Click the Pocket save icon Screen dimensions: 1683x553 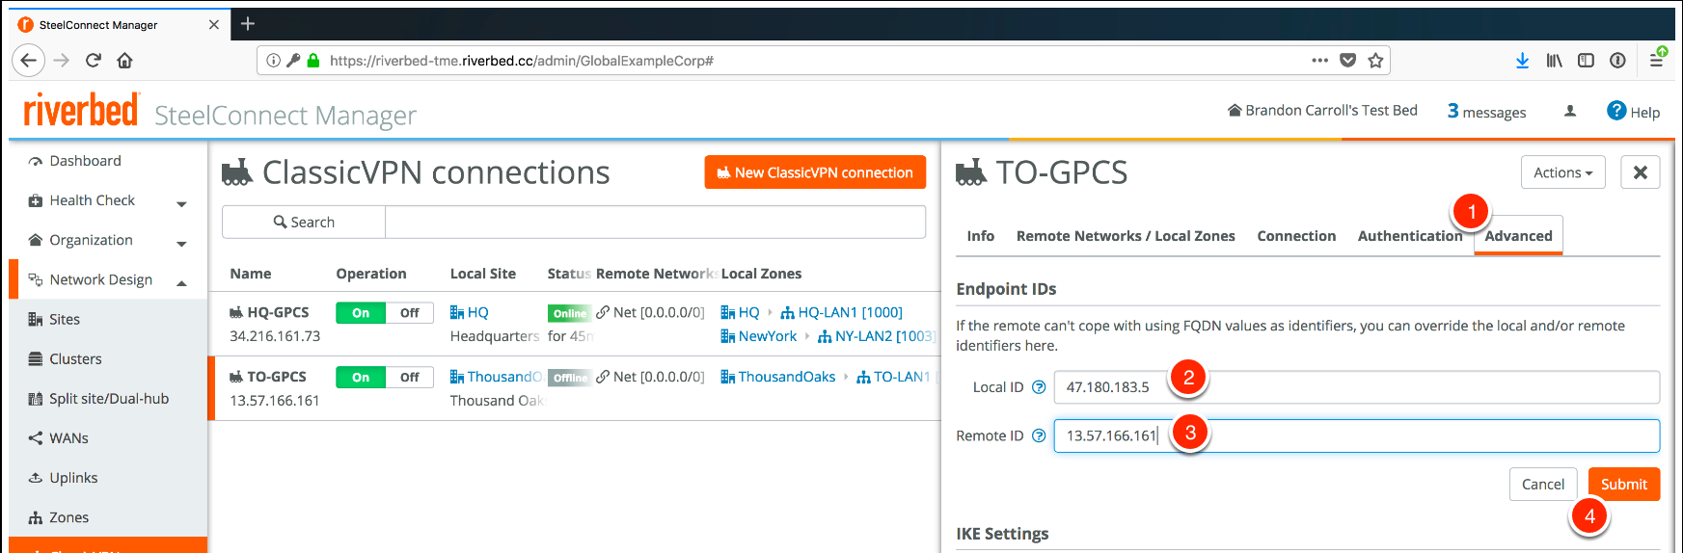pyautogui.click(x=1347, y=60)
